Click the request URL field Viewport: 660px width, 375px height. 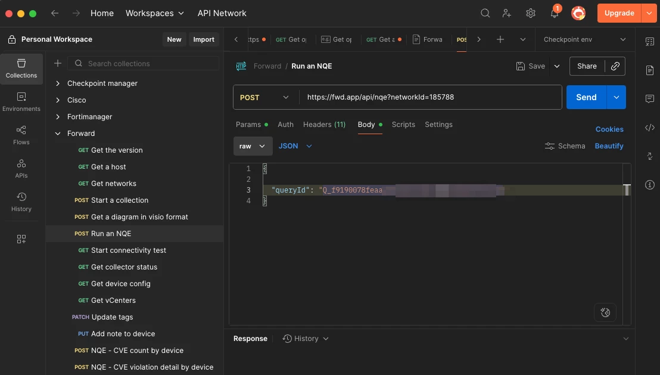(x=430, y=97)
